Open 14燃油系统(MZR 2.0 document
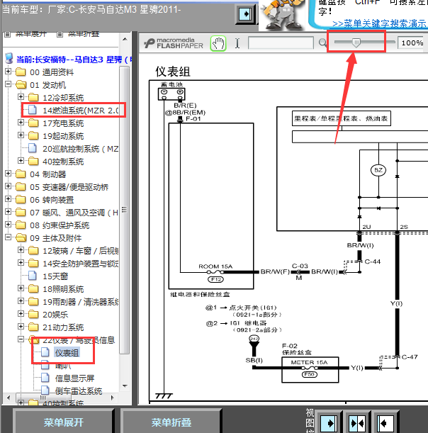 tap(81, 111)
